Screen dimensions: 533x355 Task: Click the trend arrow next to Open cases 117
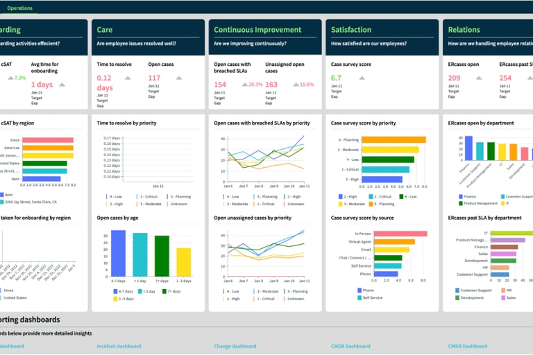[179, 78]
